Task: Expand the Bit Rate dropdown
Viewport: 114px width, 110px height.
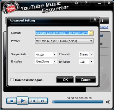Action: (x=91, y=62)
